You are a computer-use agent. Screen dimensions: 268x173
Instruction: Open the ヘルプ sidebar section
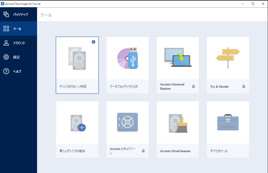tap(18, 71)
